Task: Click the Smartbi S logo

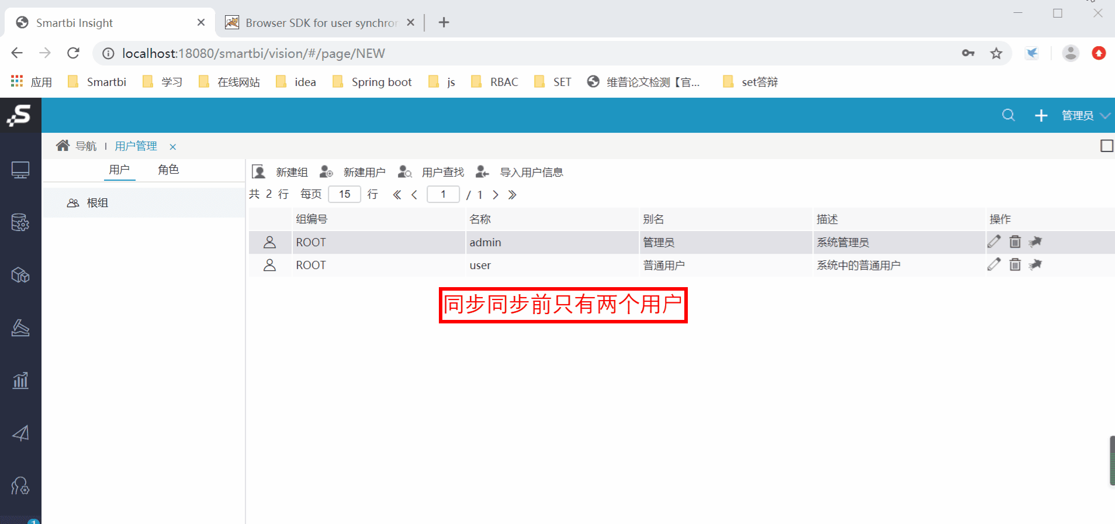Action: 20,115
